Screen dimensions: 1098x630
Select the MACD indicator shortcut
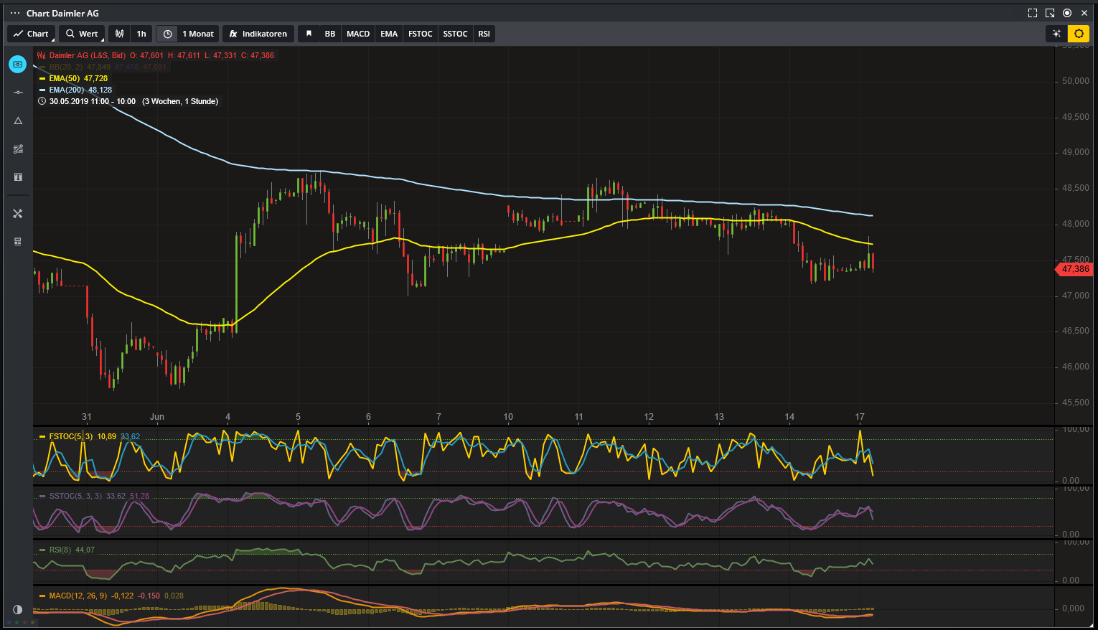(x=358, y=34)
